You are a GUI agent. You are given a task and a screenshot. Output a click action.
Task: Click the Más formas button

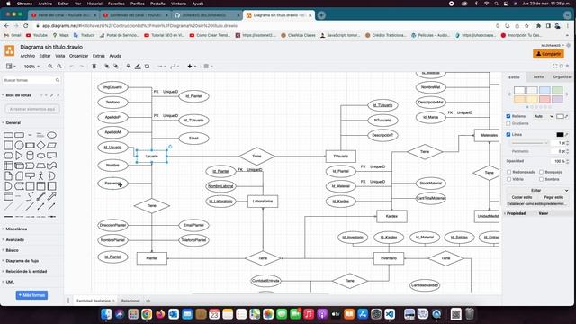click(31, 295)
